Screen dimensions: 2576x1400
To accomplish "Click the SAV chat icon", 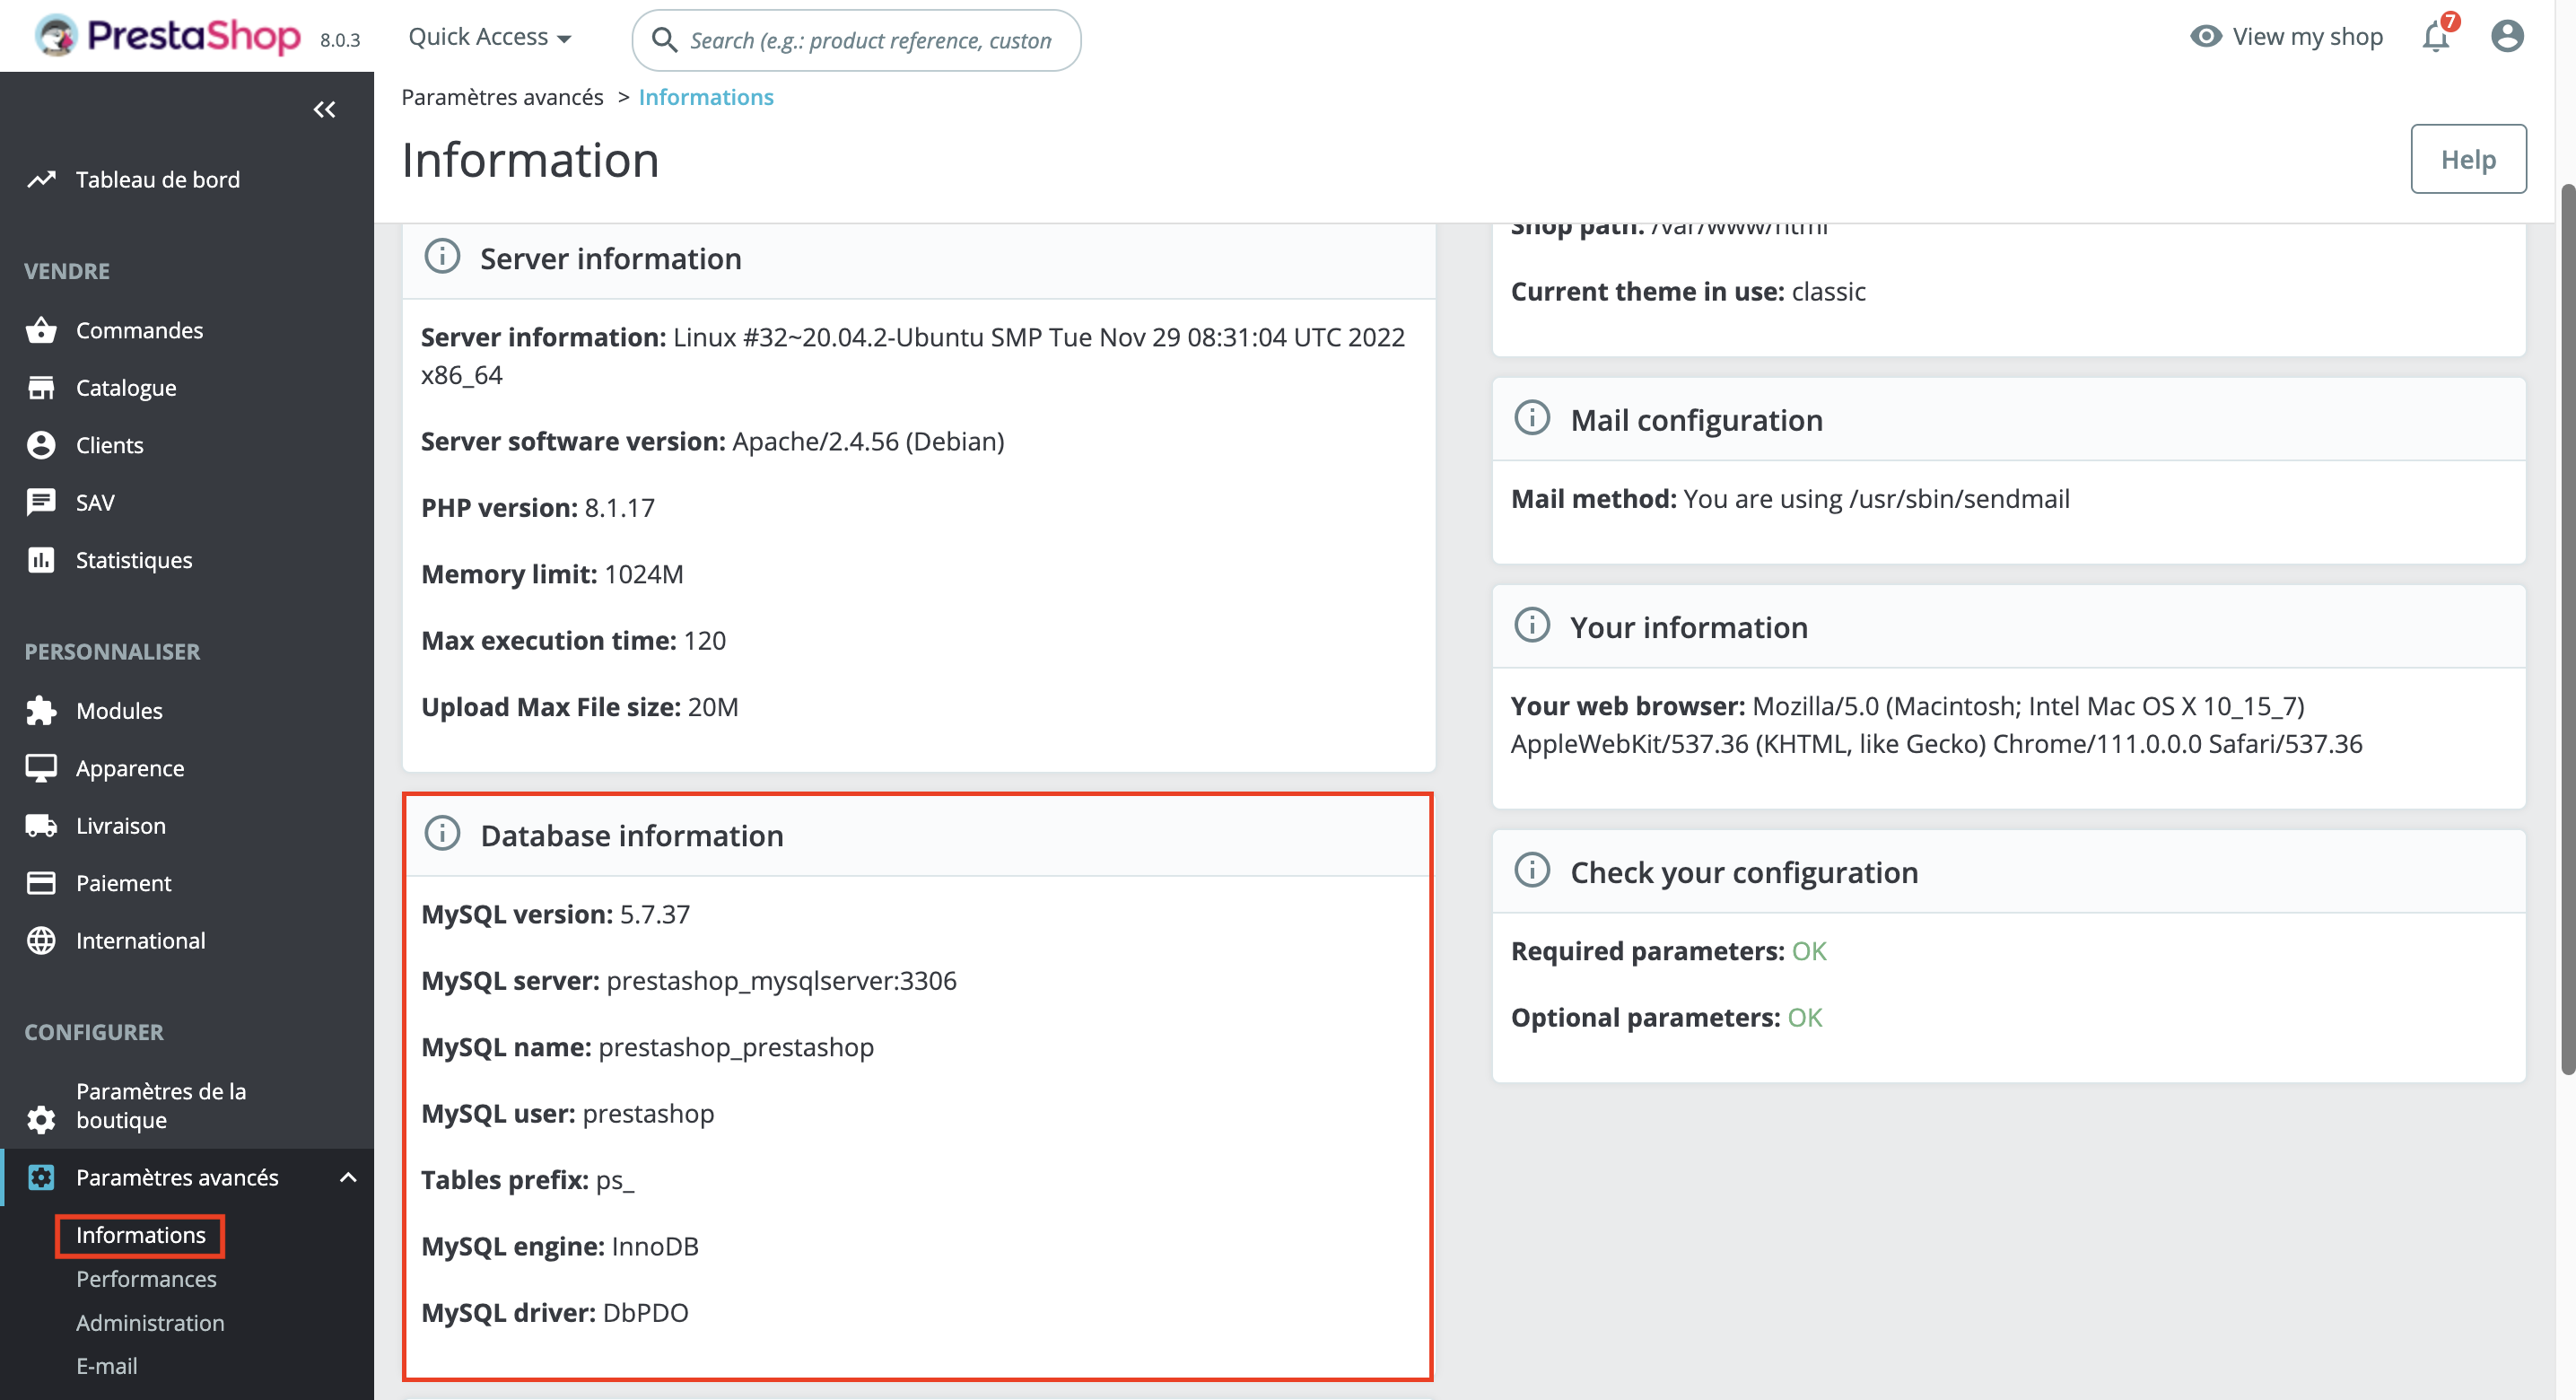I will (x=41, y=502).
